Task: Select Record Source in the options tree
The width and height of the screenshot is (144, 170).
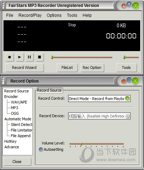Action: pos(16,91)
